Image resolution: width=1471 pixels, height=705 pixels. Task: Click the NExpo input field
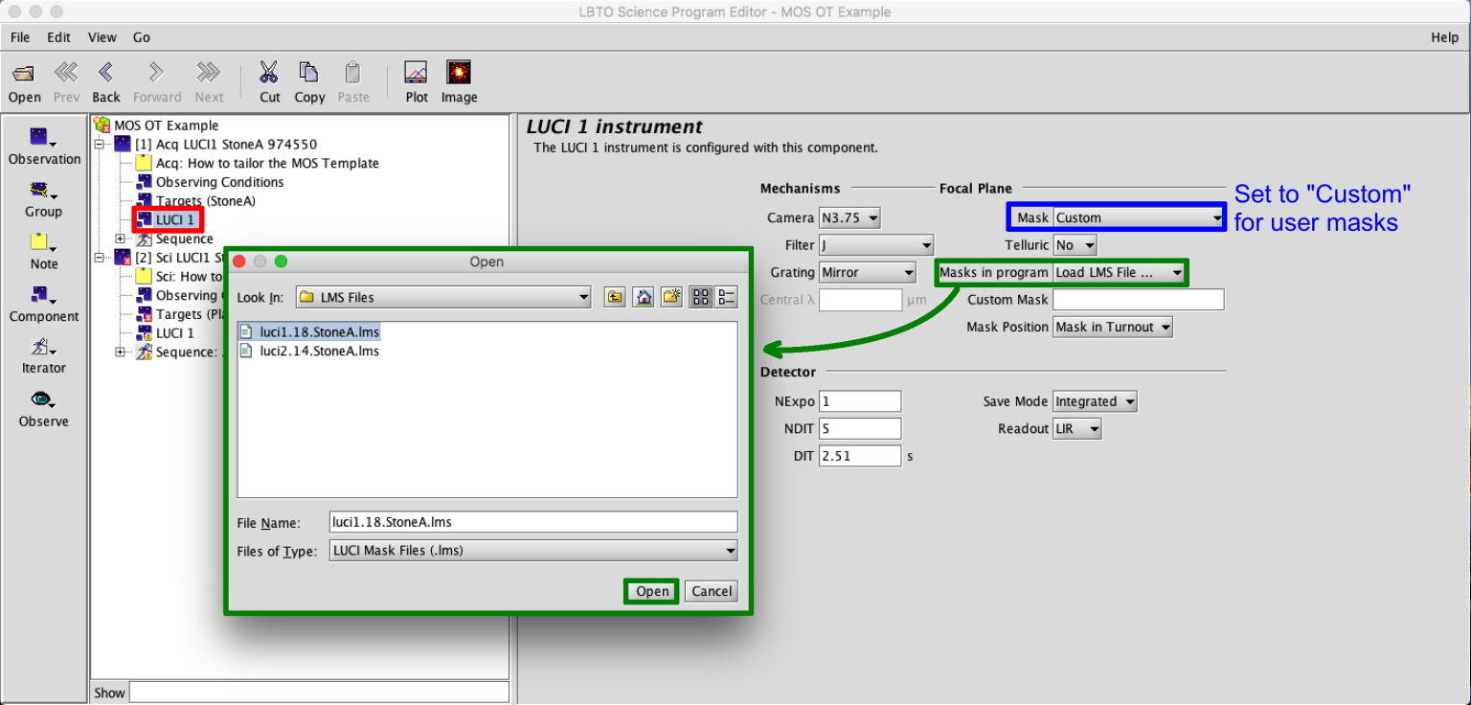(x=860, y=401)
